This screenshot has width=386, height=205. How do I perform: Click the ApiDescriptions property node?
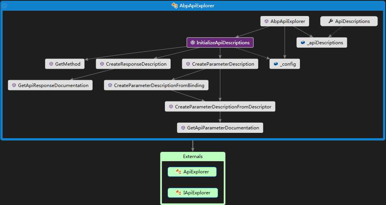[x=349, y=21]
